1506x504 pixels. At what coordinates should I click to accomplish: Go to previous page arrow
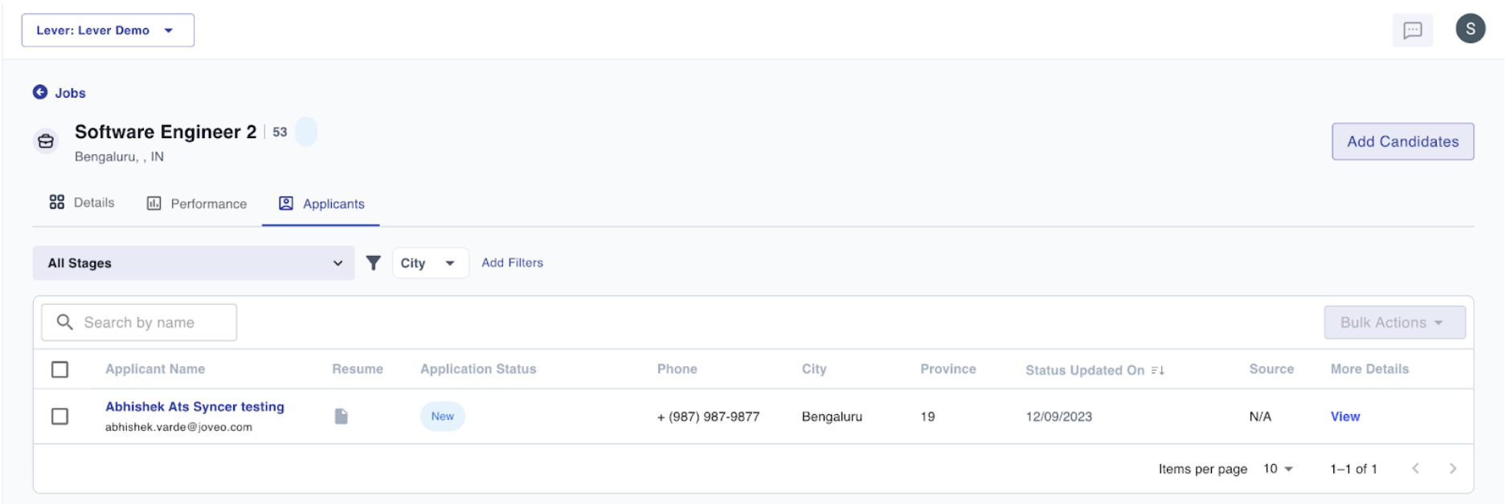pos(1415,469)
